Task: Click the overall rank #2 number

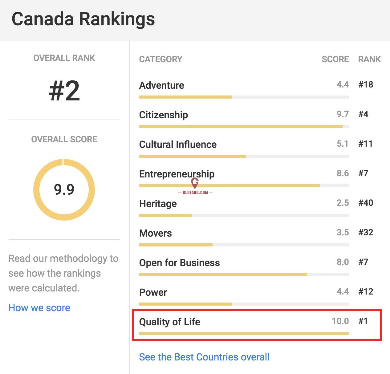Action: [x=64, y=91]
